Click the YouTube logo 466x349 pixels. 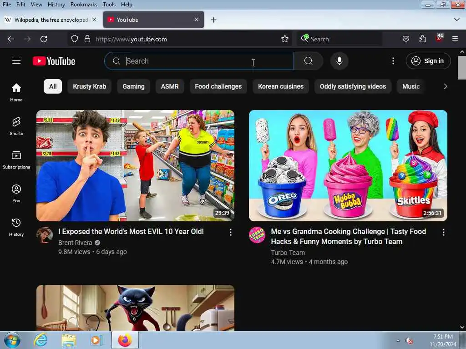point(54,61)
